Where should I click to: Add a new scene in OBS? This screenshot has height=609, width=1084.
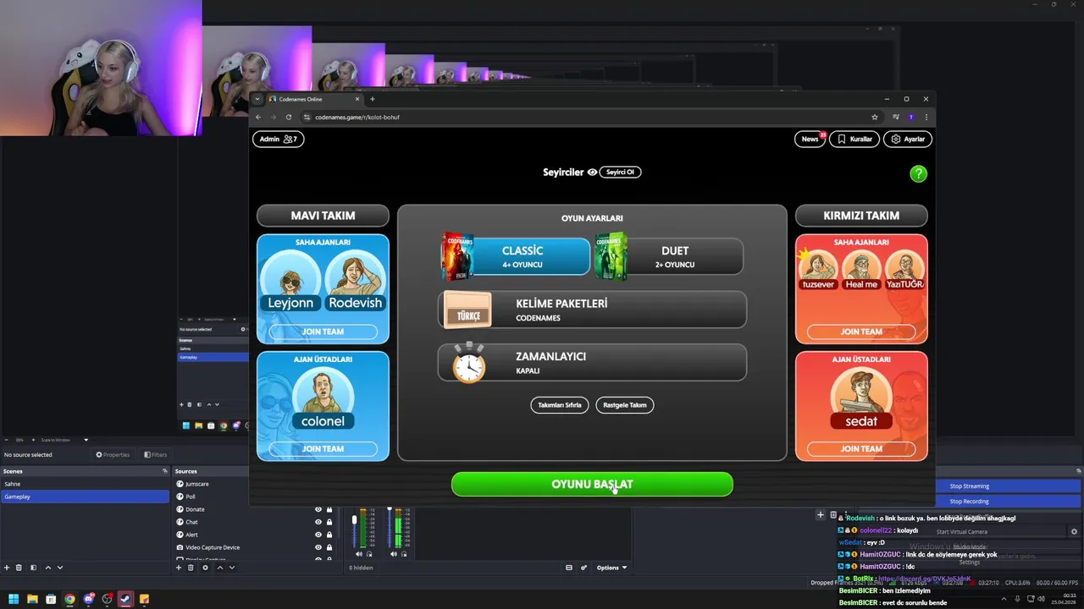click(x=7, y=568)
